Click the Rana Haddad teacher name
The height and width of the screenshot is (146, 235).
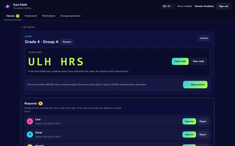(185, 6)
